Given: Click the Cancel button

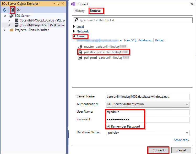Looking at the screenshot, I should point(181,150).
